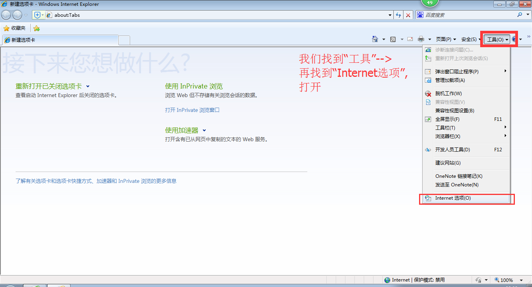Expand the 使用加速器 section chevron
The width and height of the screenshot is (532, 287).
pos(204,130)
